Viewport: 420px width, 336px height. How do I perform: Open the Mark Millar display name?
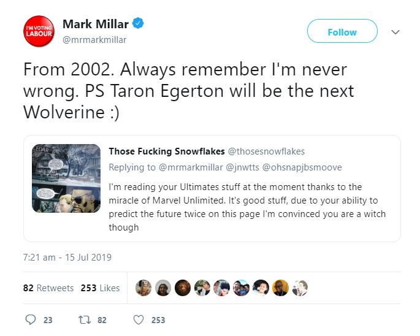[x=96, y=24]
